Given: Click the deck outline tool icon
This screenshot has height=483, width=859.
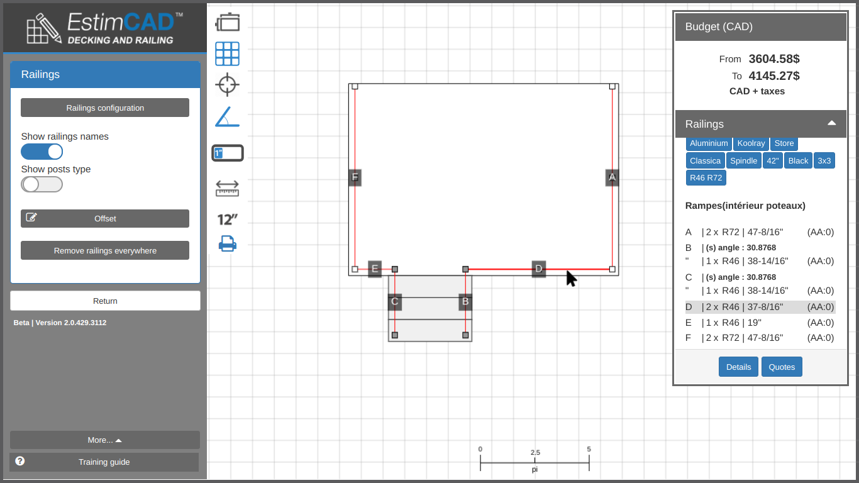Looking at the screenshot, I should [x=228, y=23].
